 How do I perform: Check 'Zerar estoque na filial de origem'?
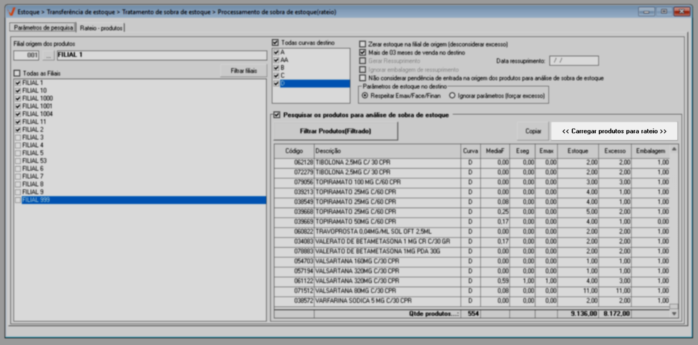[363, 44]
